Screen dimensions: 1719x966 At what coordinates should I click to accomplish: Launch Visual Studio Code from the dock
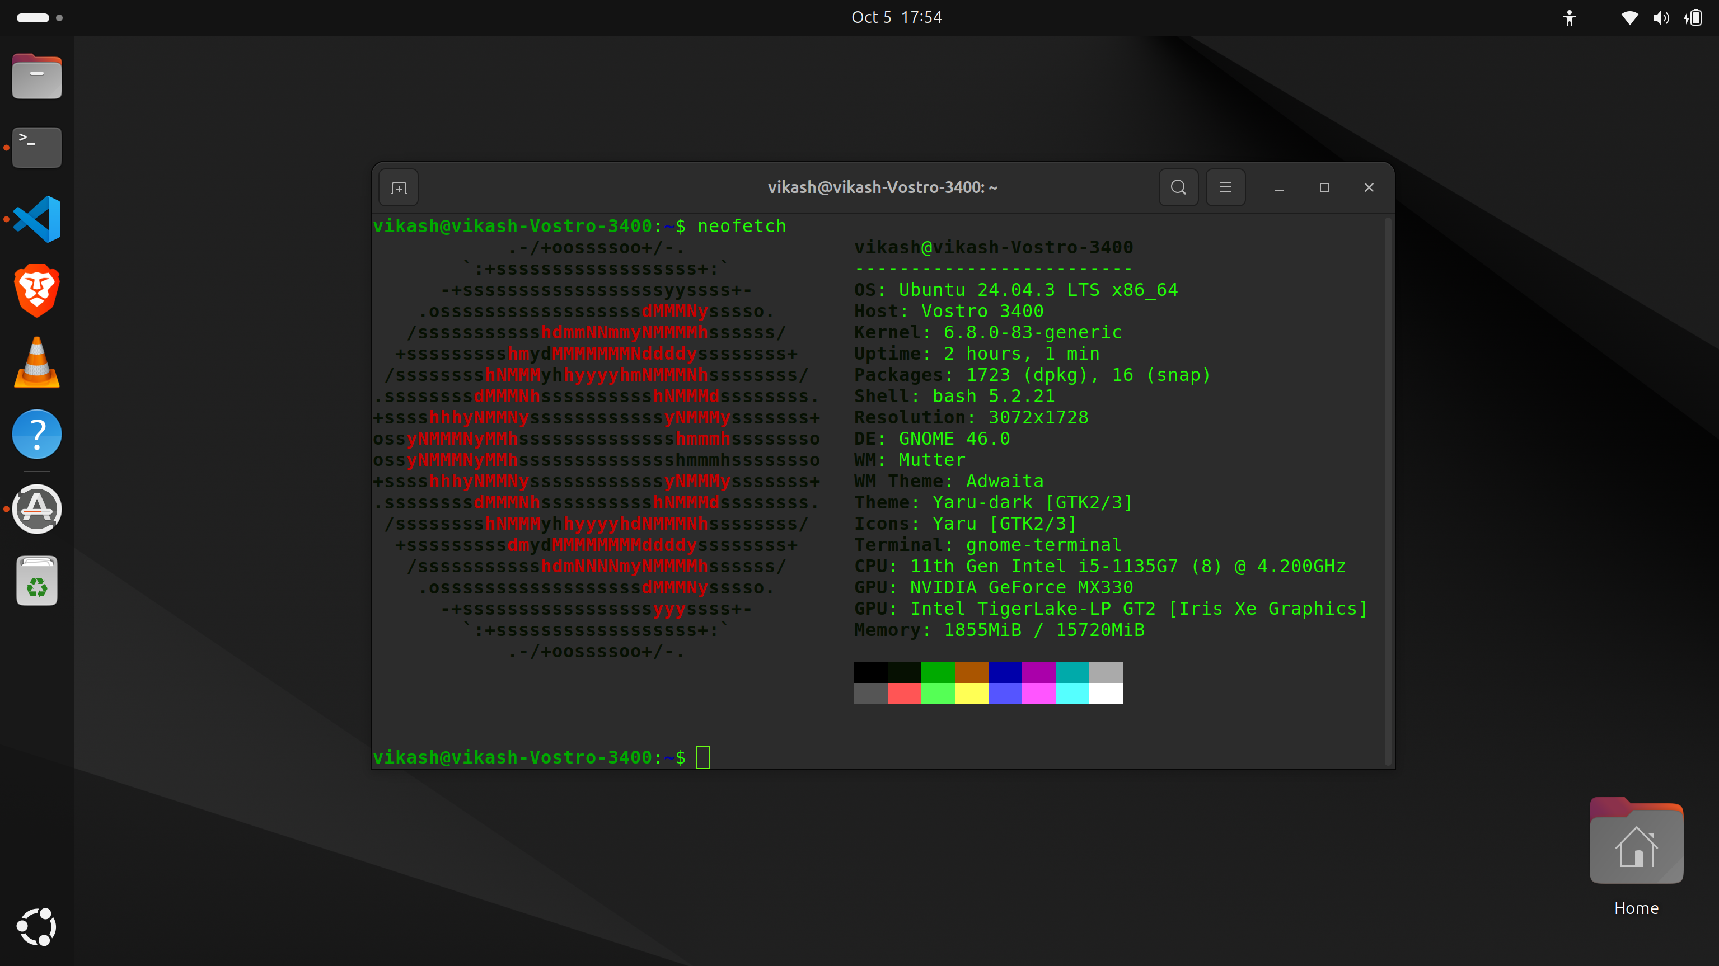pyautogui.click(x=36, y=219)
